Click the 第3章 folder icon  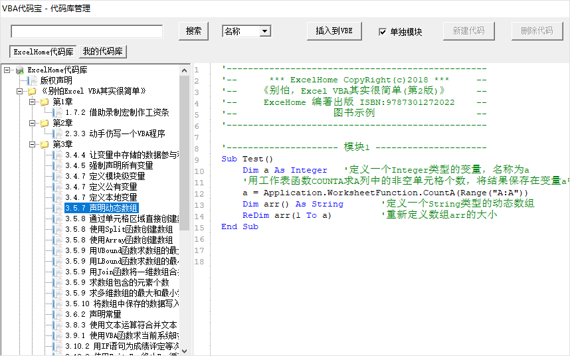[45, 144]
